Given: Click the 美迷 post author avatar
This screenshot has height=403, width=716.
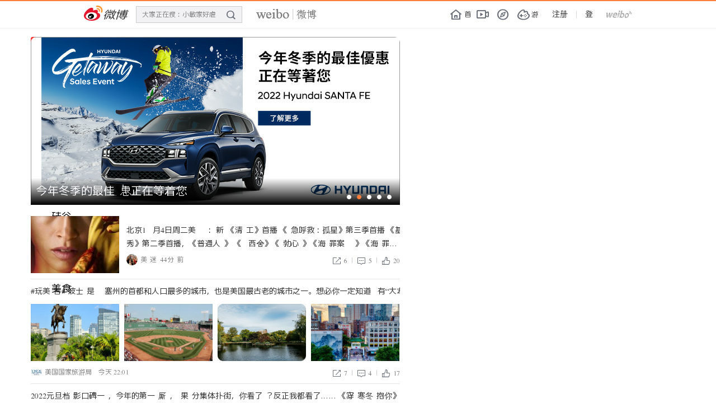Looking at the screenshot, I should [132, 260].
